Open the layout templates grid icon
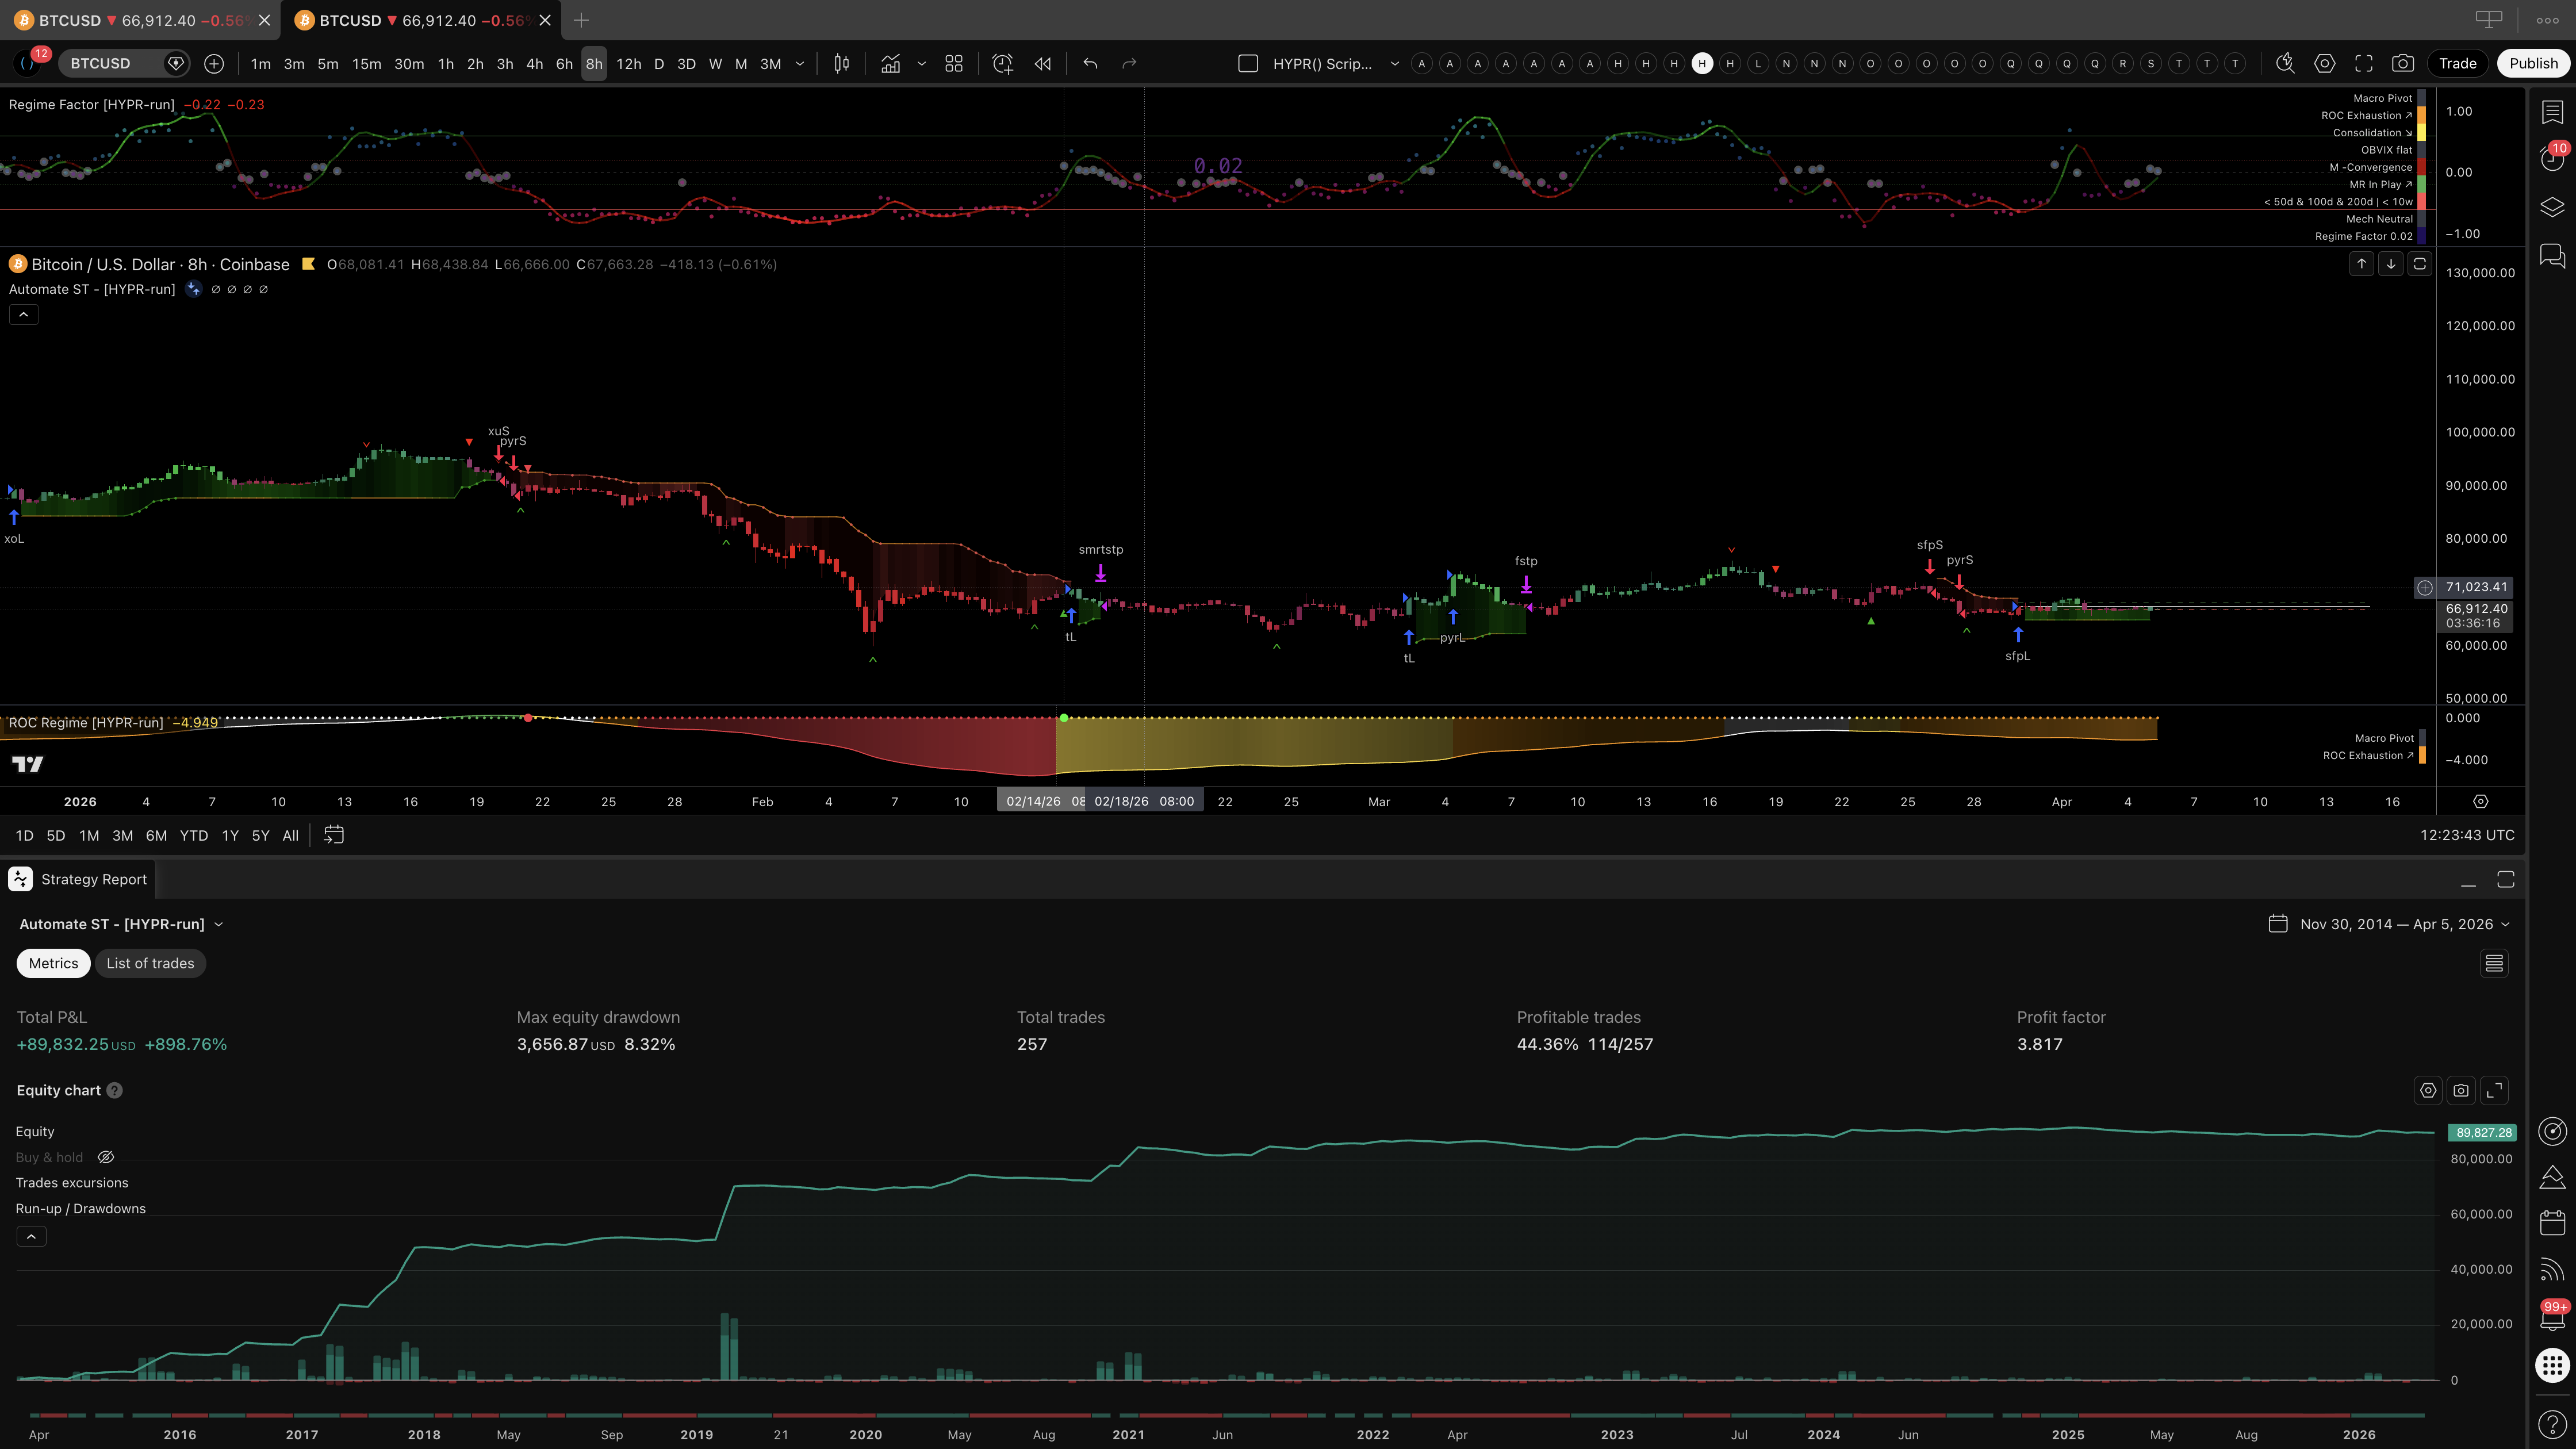Viewport: 2576px width, 1449px height. point(954,63)
